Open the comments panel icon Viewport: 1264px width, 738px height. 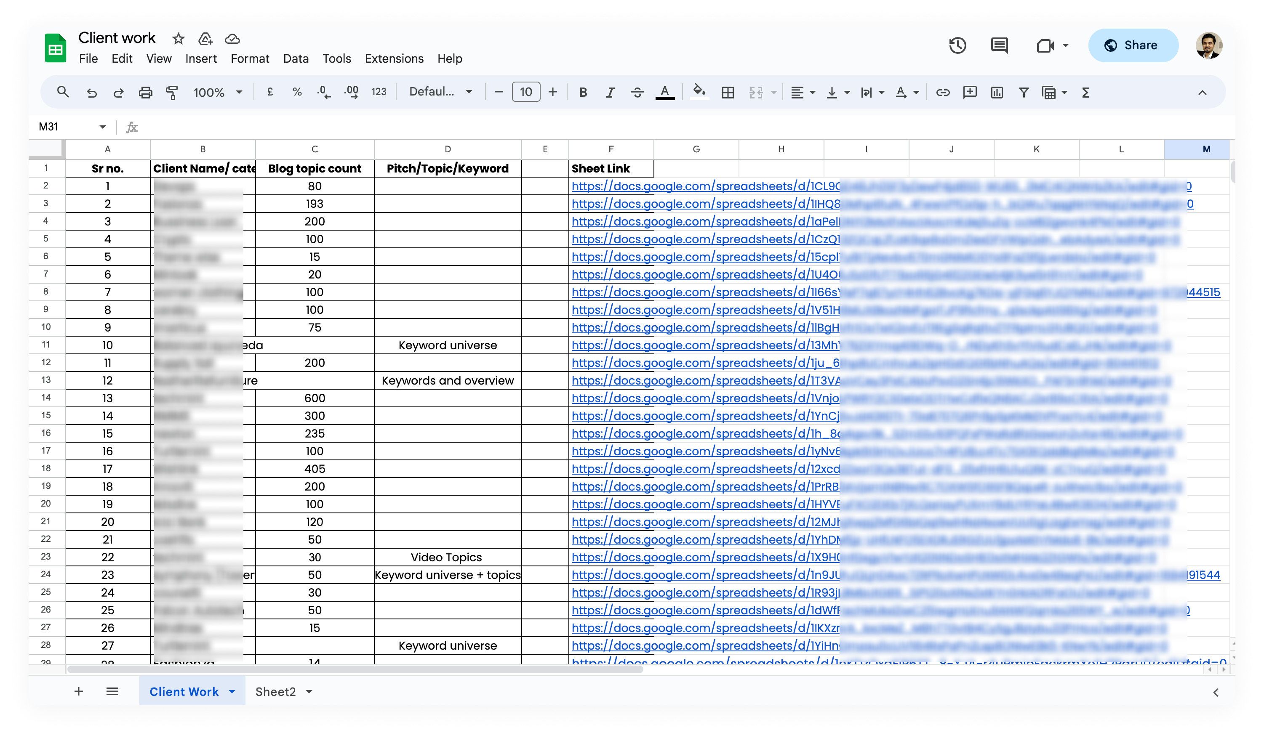click(999, 45)
